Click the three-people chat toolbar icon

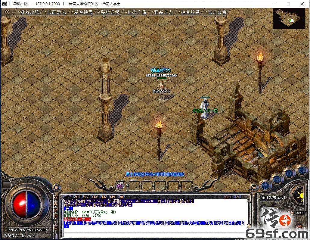[95, 197]
